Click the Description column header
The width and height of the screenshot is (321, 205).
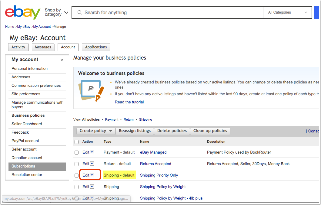click(x=216, y=142)
